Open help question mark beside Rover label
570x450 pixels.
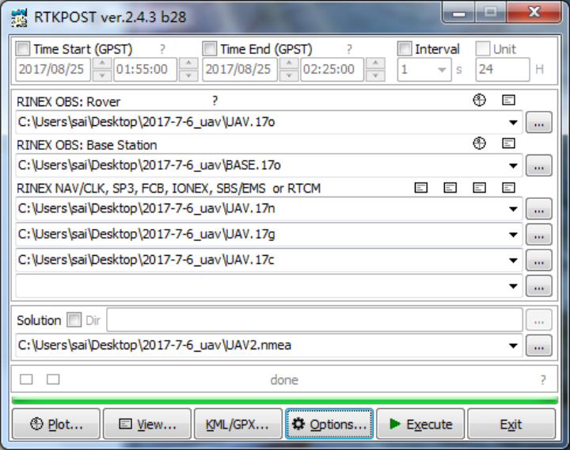tap(215, 101)
